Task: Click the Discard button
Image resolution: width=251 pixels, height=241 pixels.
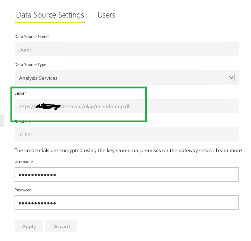Action: [61, 226]
